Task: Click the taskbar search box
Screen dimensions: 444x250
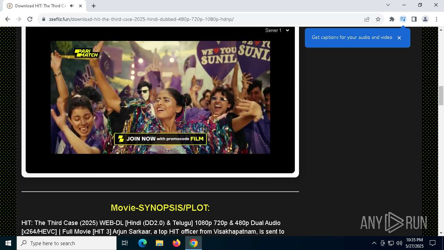Action: pyautogui.click(x=67, y=243)
